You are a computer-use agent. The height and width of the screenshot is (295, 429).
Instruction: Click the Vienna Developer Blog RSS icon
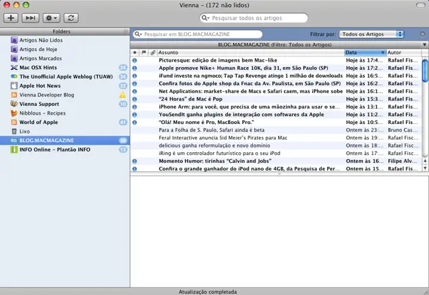(14, 95)
